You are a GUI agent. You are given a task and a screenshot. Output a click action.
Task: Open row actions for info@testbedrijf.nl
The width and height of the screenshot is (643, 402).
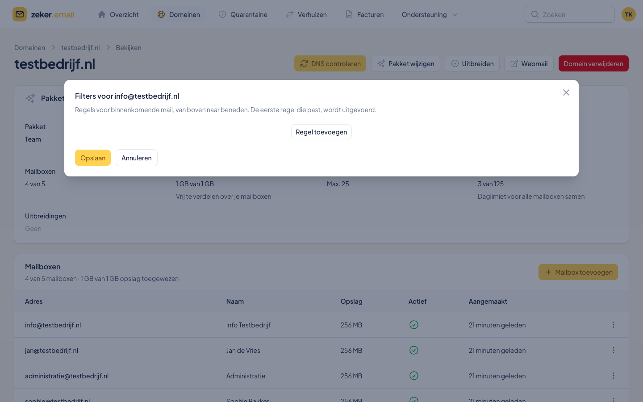(614, 325)
